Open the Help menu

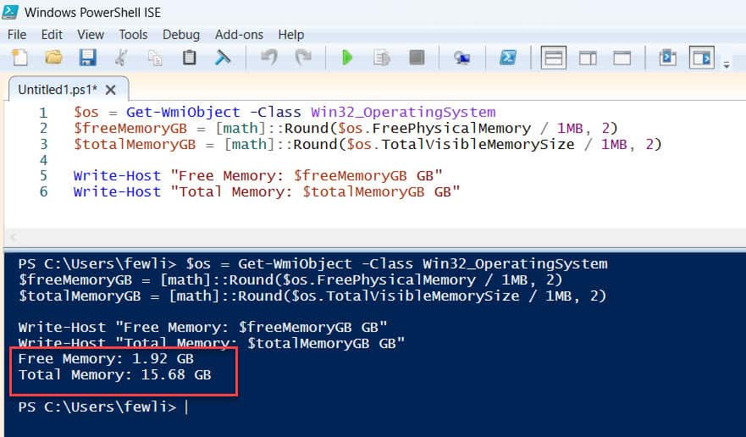click(290, 35)
